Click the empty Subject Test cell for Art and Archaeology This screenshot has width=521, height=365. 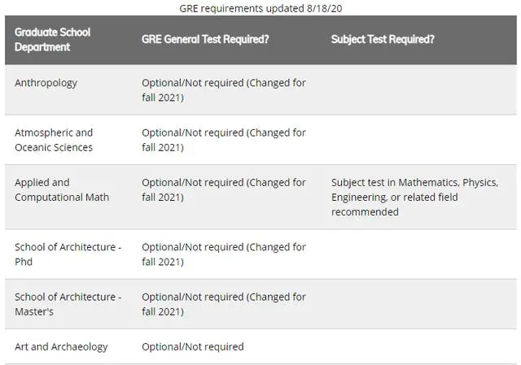(x=419, y=346)
